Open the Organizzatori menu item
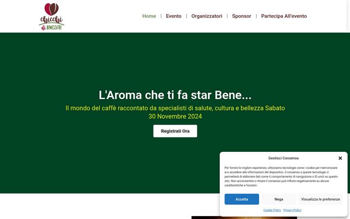This screenshot has height=219, width=350. pos(207,16)
